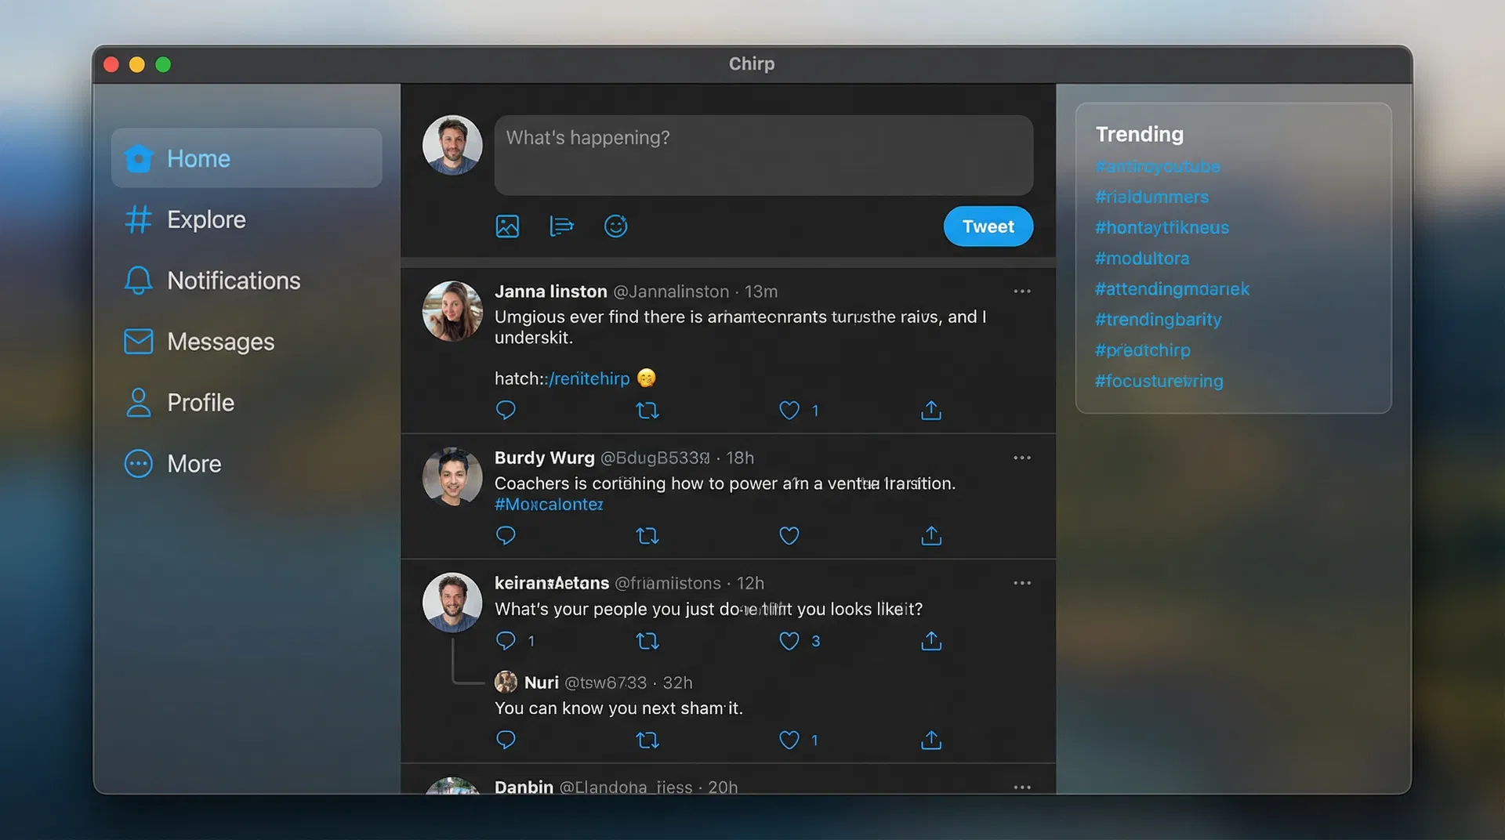Open options menu on Danbin's tweet
Image resolution: width=1505 pixels, height=840 pixels.
tap(1022, 787)
